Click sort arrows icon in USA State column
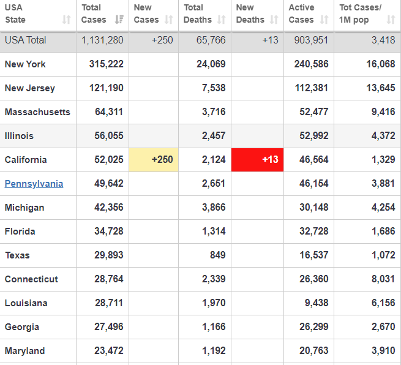Viewport: 401px width, 365px height. [x=66, y=20]
